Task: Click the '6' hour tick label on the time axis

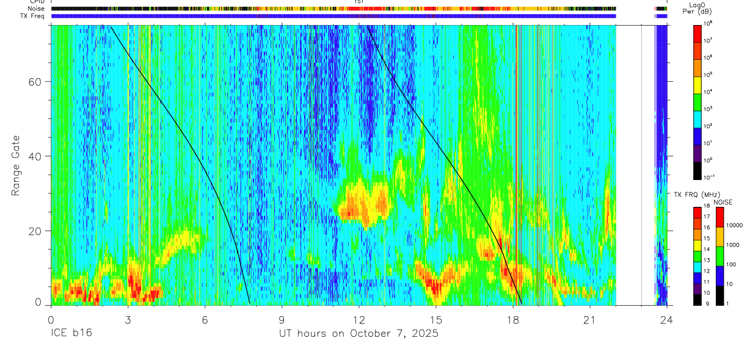Action: [205, 320]
